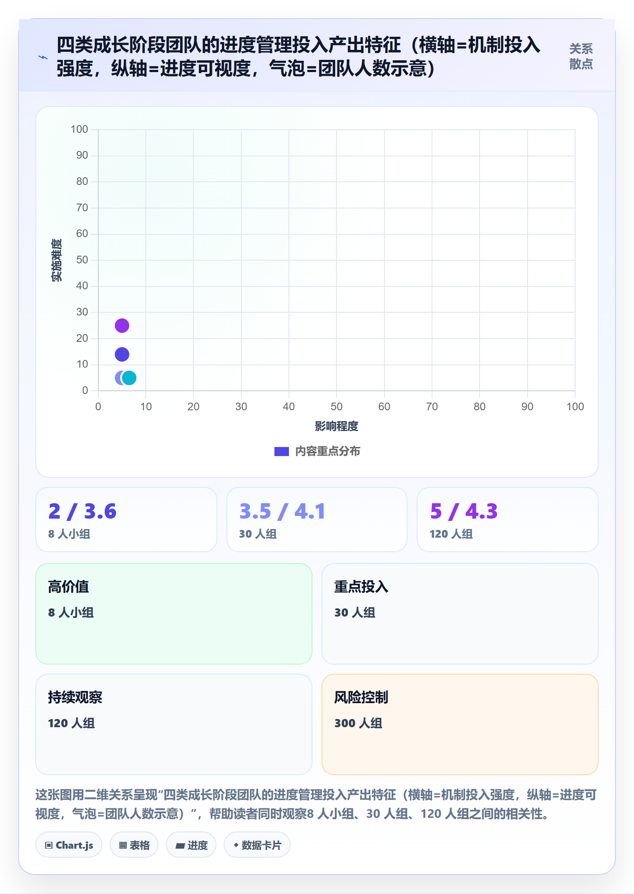The height and width of the screenshot is (894, 634).
Task: Click the 数据卡片 tag chip
Action: coord(257,845)
